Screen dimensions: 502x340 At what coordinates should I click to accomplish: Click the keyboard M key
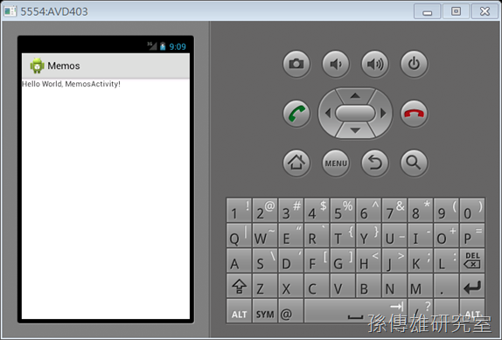click(421, 286)
